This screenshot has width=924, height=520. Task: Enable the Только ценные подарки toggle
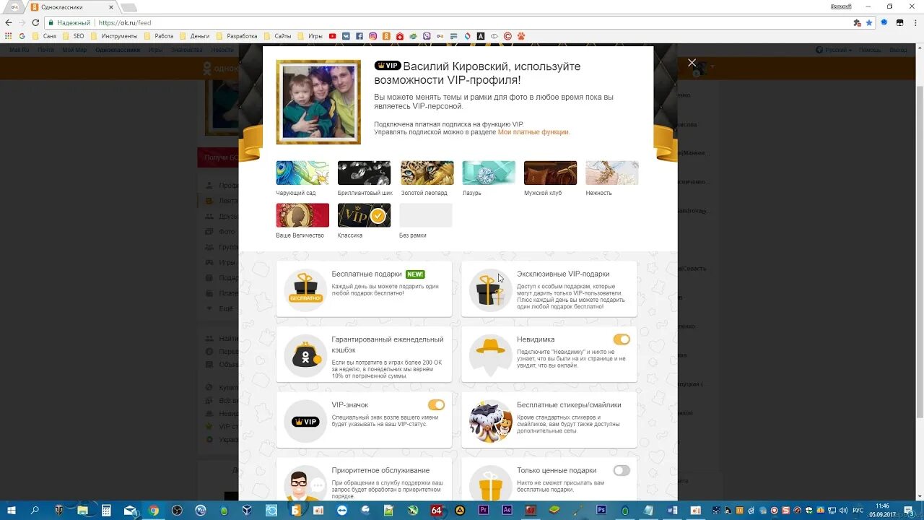click(x=622, y=470)
